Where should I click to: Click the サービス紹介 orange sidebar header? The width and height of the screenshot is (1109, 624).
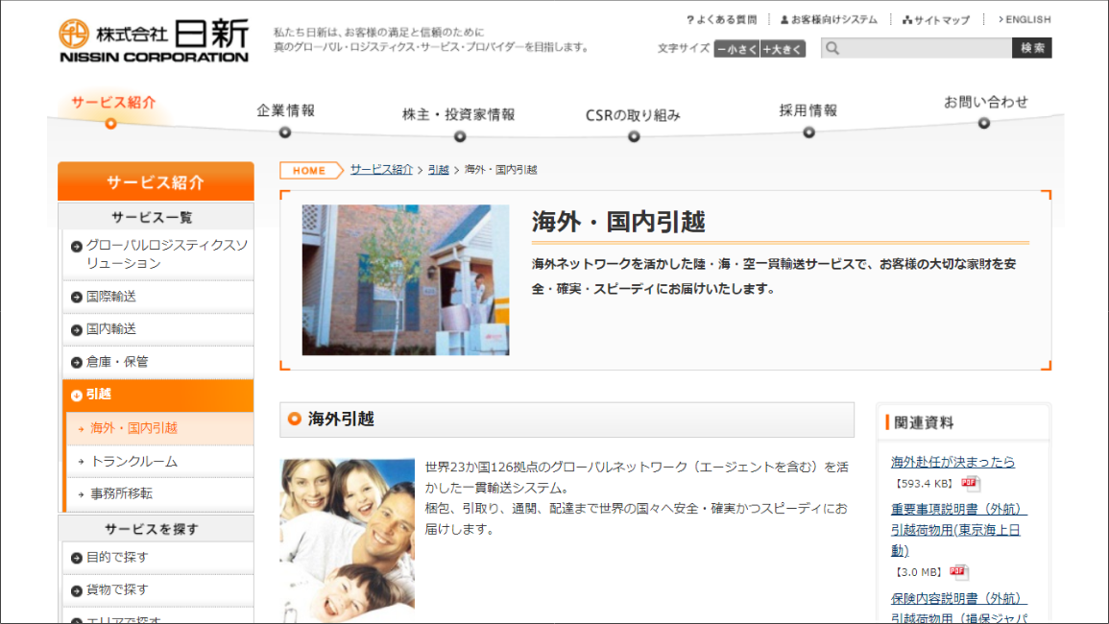(x=156, y=181)
